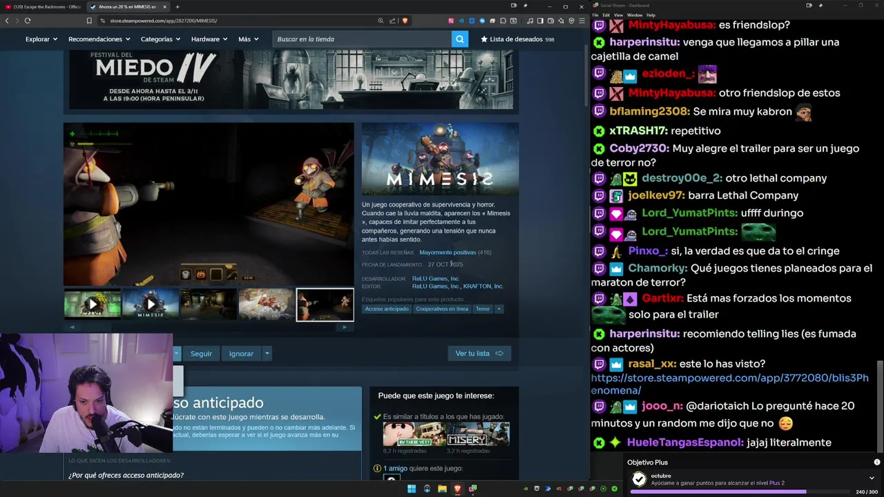The width and height of the screenshot is (884, 497).
Task: Open the Explorar dropdown menu
Action: point(41,39)
